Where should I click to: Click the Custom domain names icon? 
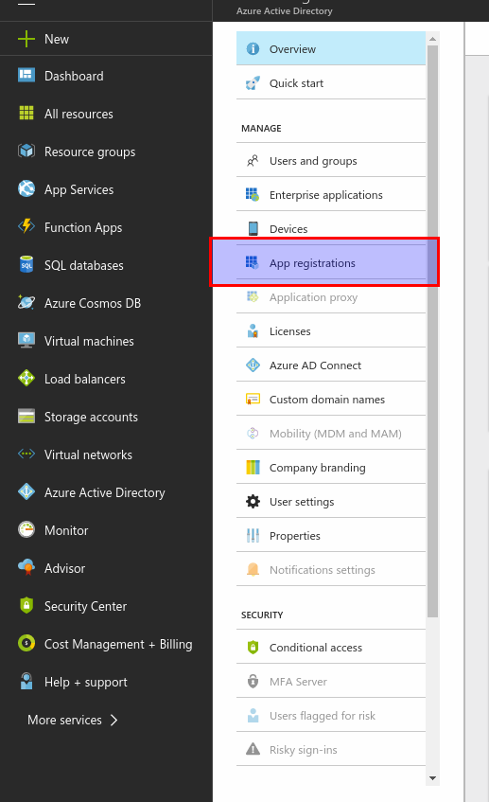(253, 399)
